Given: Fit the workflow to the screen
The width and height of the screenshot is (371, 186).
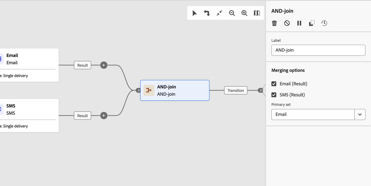Looking at the screenshot, I should tap(219, 13).
